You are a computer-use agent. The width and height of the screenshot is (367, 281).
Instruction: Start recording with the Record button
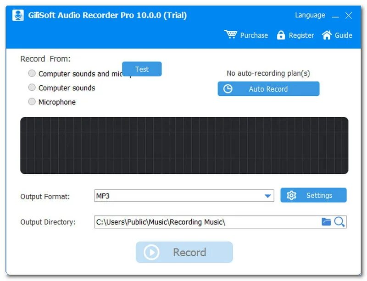[184, 252]
